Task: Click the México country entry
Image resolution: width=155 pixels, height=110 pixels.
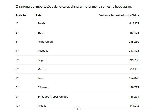Action: point(42,69)
